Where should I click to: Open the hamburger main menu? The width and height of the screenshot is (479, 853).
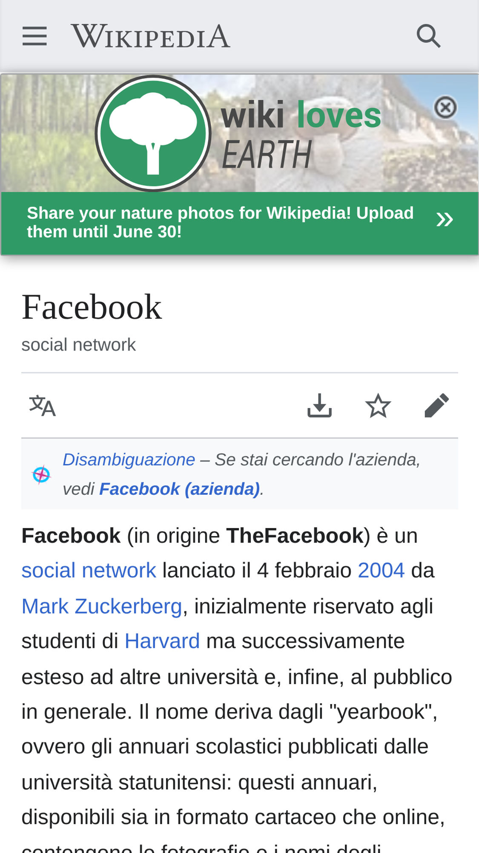point(34,36)
